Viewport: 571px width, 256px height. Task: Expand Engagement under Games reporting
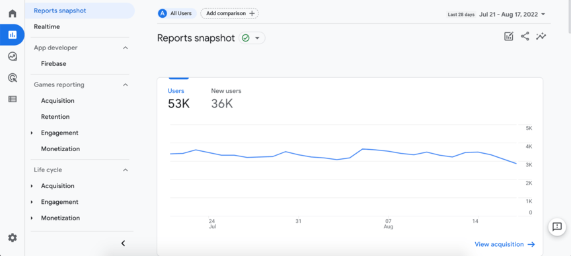tap(32, 133)
